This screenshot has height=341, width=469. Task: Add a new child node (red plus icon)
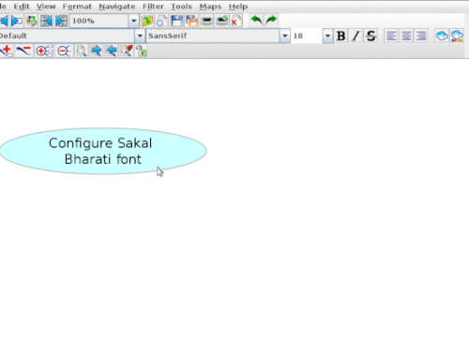(x=7, y=51)
